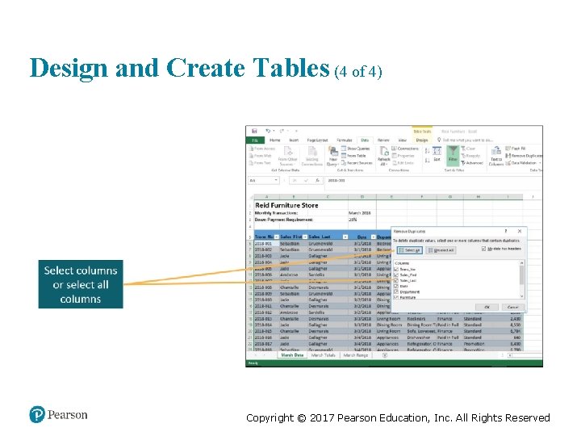Click the Flash Fill icon
This screenshot has width=581, height=436.
coord(508,149)
